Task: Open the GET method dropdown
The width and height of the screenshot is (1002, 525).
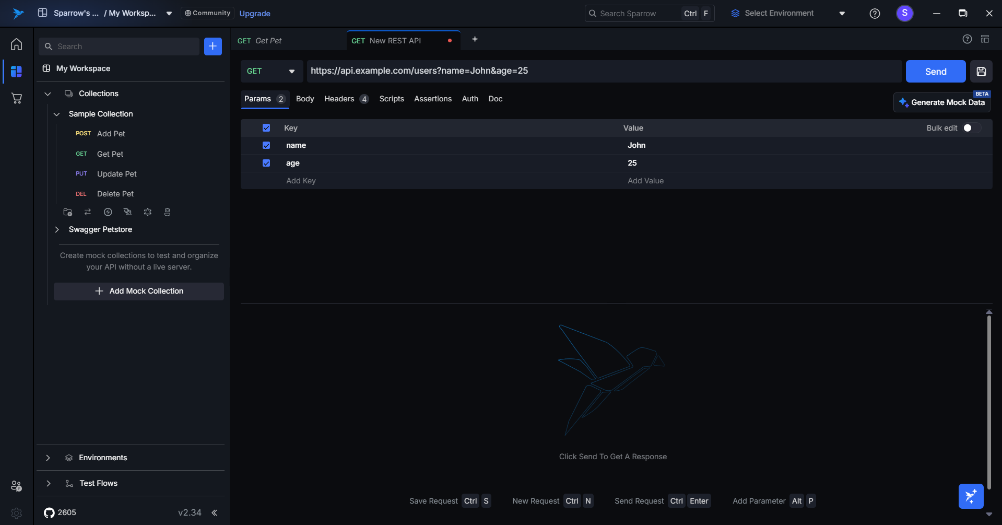Action: coord(271,72)
